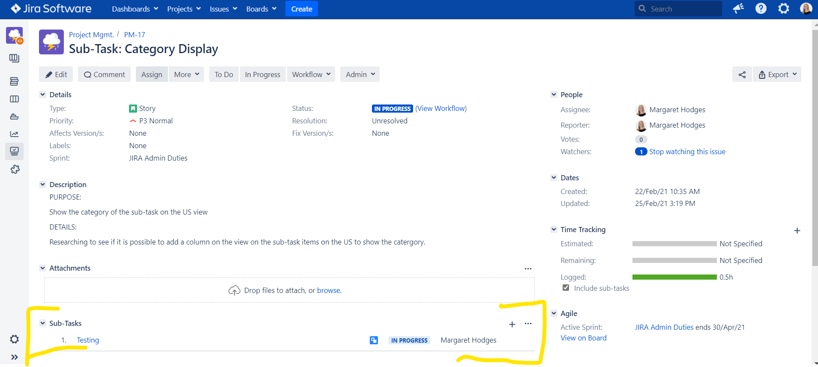Open the Attachments more options ellipsis

pyautogui.click(x=528, y=269)
